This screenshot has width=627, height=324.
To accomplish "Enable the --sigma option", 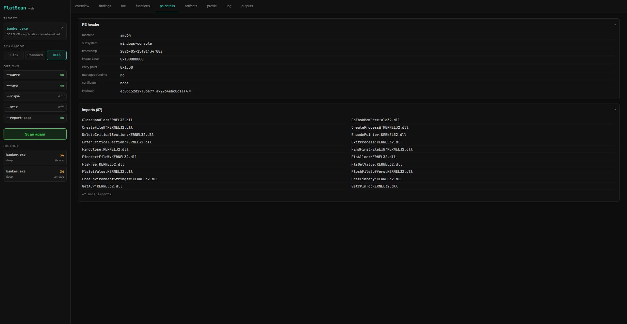I will 35,96.
